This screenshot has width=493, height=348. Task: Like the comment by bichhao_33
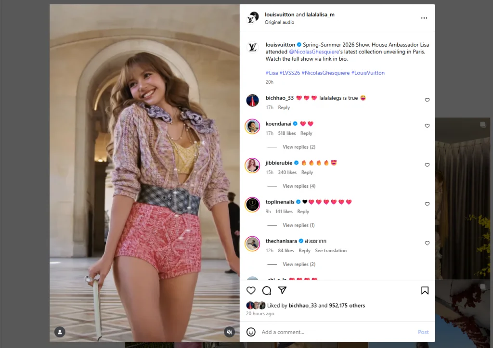pos(427,100)
